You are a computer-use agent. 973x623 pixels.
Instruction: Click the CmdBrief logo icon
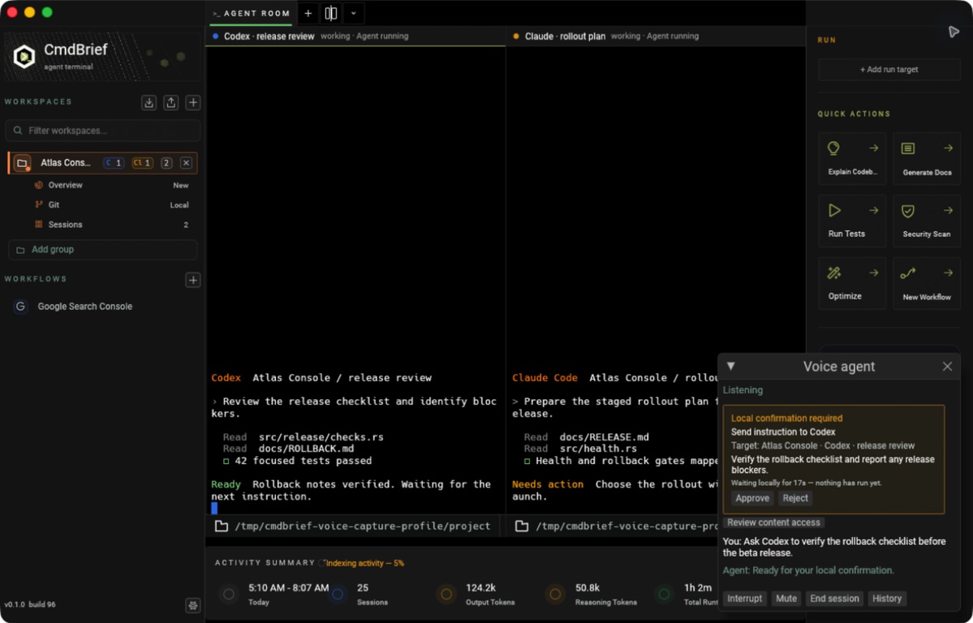[x=24, y=57]
